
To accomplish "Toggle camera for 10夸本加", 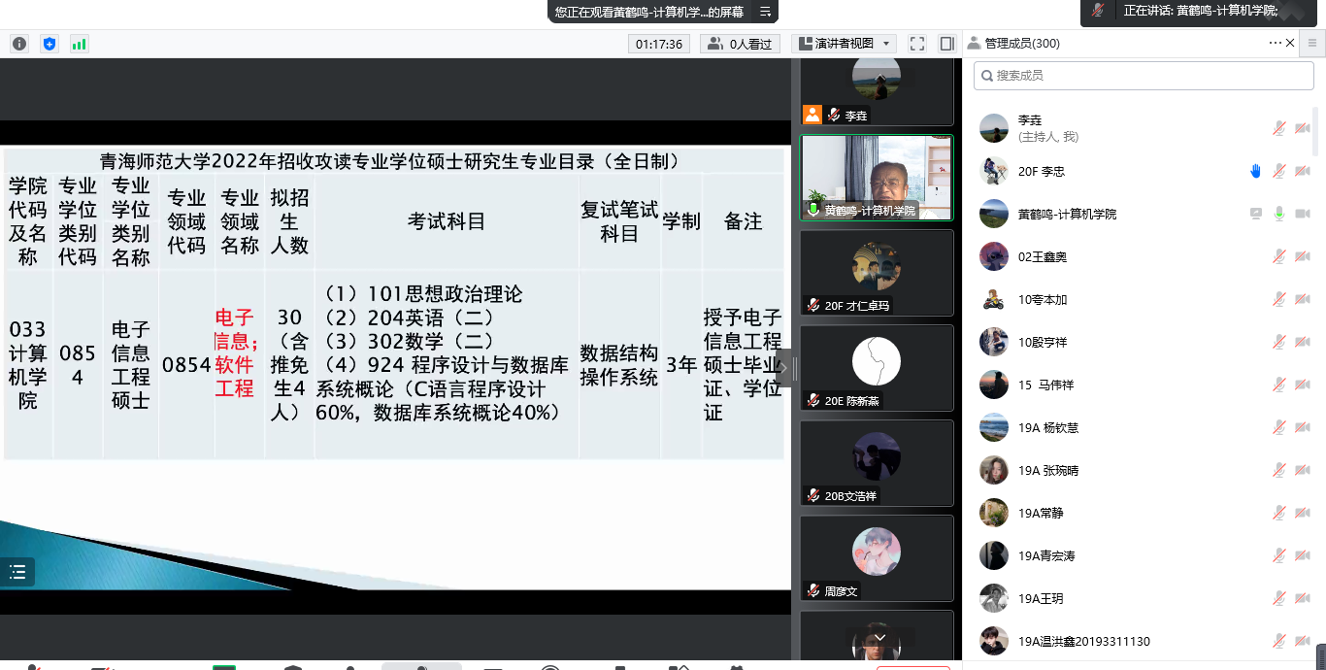I will pyautogui.click(x=1302, y=300).
